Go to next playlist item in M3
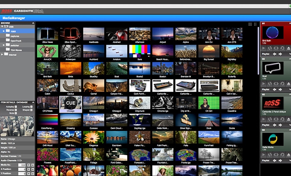The image size is (291, 176). [280, 125]
